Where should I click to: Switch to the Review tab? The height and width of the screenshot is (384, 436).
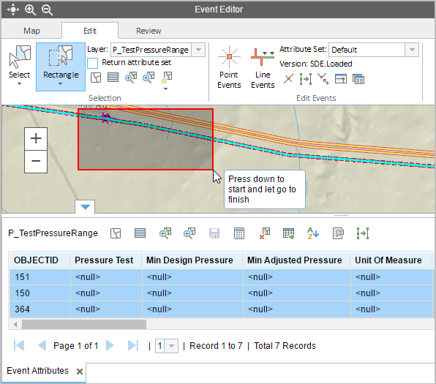click(x=149, y=31)
